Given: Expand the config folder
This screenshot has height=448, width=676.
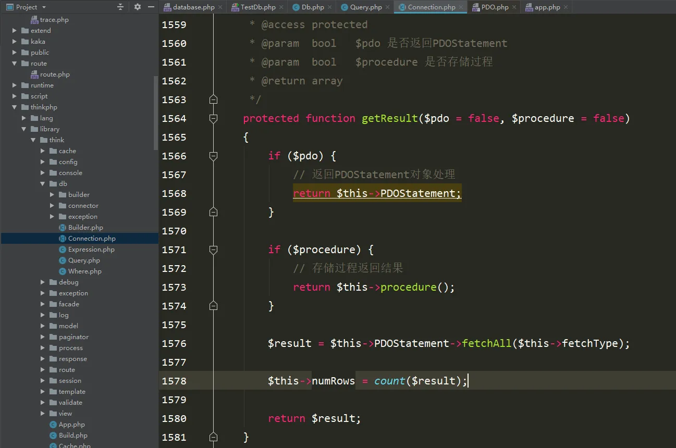Looking at the screenshot, I should tap(43, 162).
